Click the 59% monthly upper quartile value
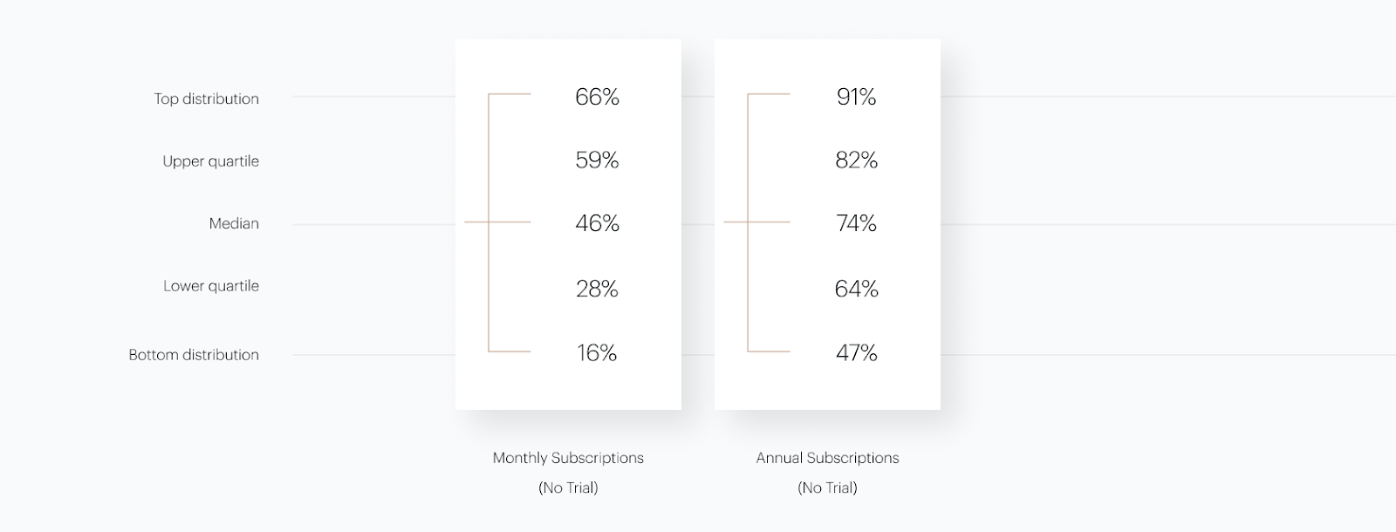 point(597,160)
